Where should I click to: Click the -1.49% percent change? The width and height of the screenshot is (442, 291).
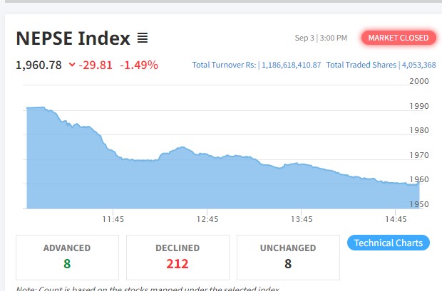click(139, 65)
